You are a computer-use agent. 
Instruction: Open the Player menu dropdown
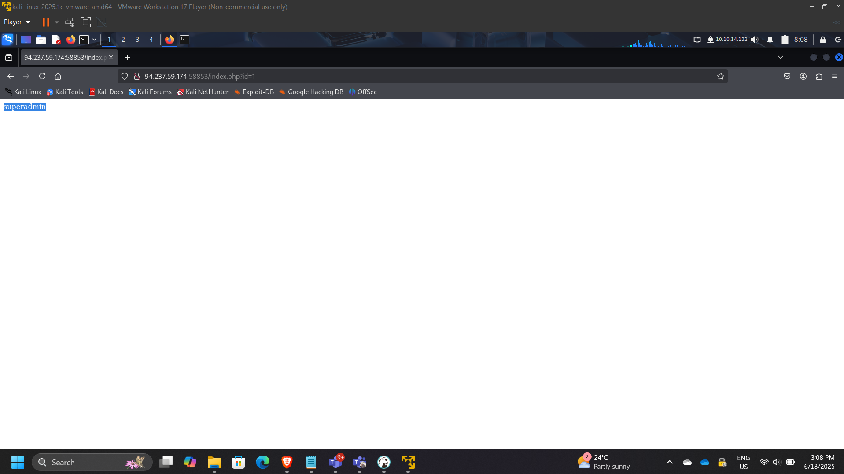16,22
